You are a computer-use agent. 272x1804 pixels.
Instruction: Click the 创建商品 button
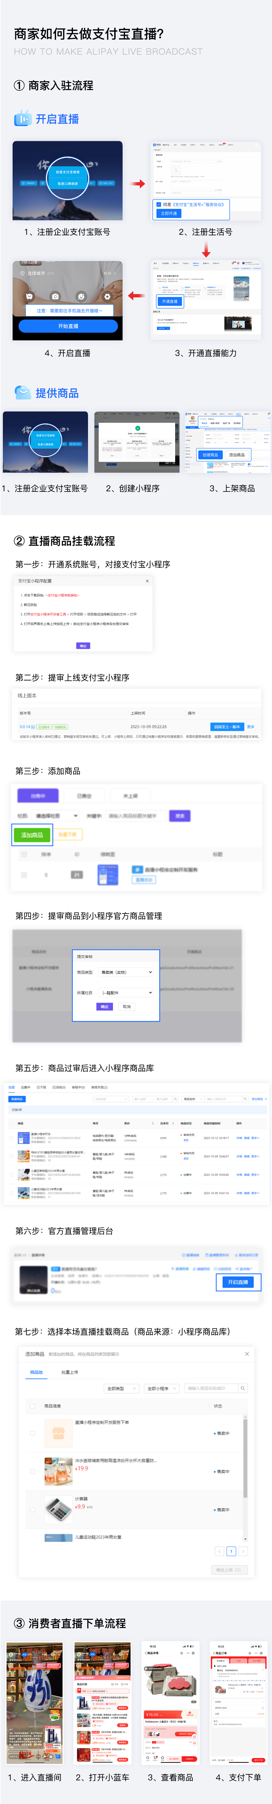click(x=211, y=455)
